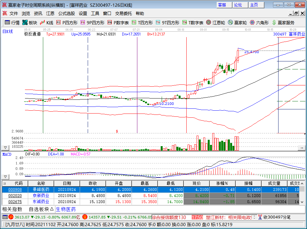The width and height of the screenshot is (307, 229).
Task: Open the 工具 menu
Action: tap(95, 13)
